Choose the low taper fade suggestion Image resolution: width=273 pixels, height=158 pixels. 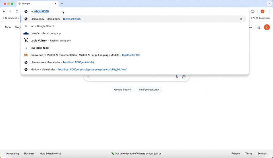point(40,48)
